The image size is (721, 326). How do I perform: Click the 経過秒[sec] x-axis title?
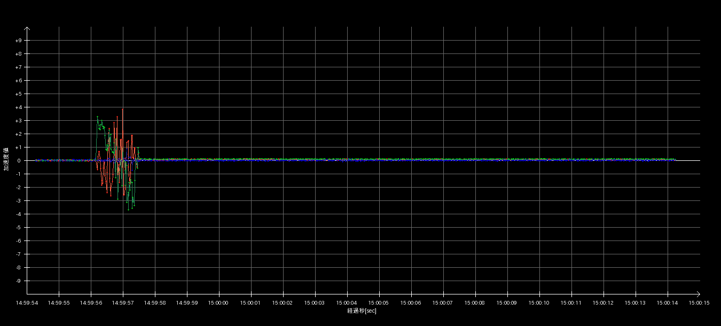[362, 311]
